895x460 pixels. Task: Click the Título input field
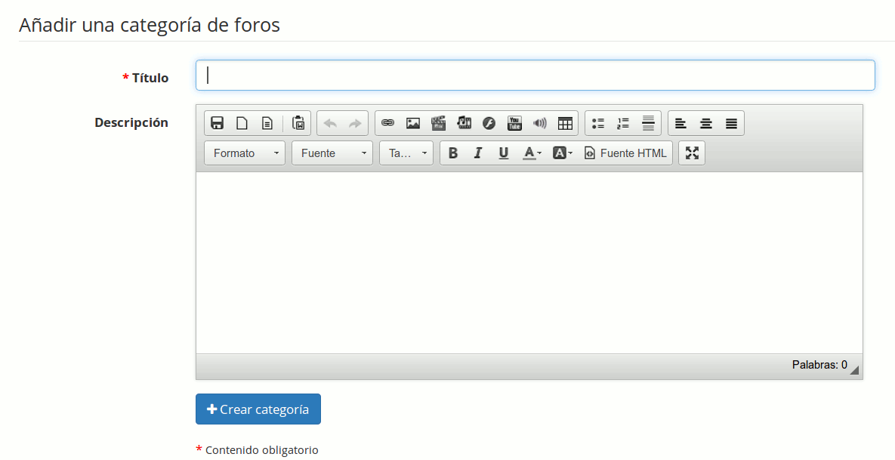[x=535, y=76]
